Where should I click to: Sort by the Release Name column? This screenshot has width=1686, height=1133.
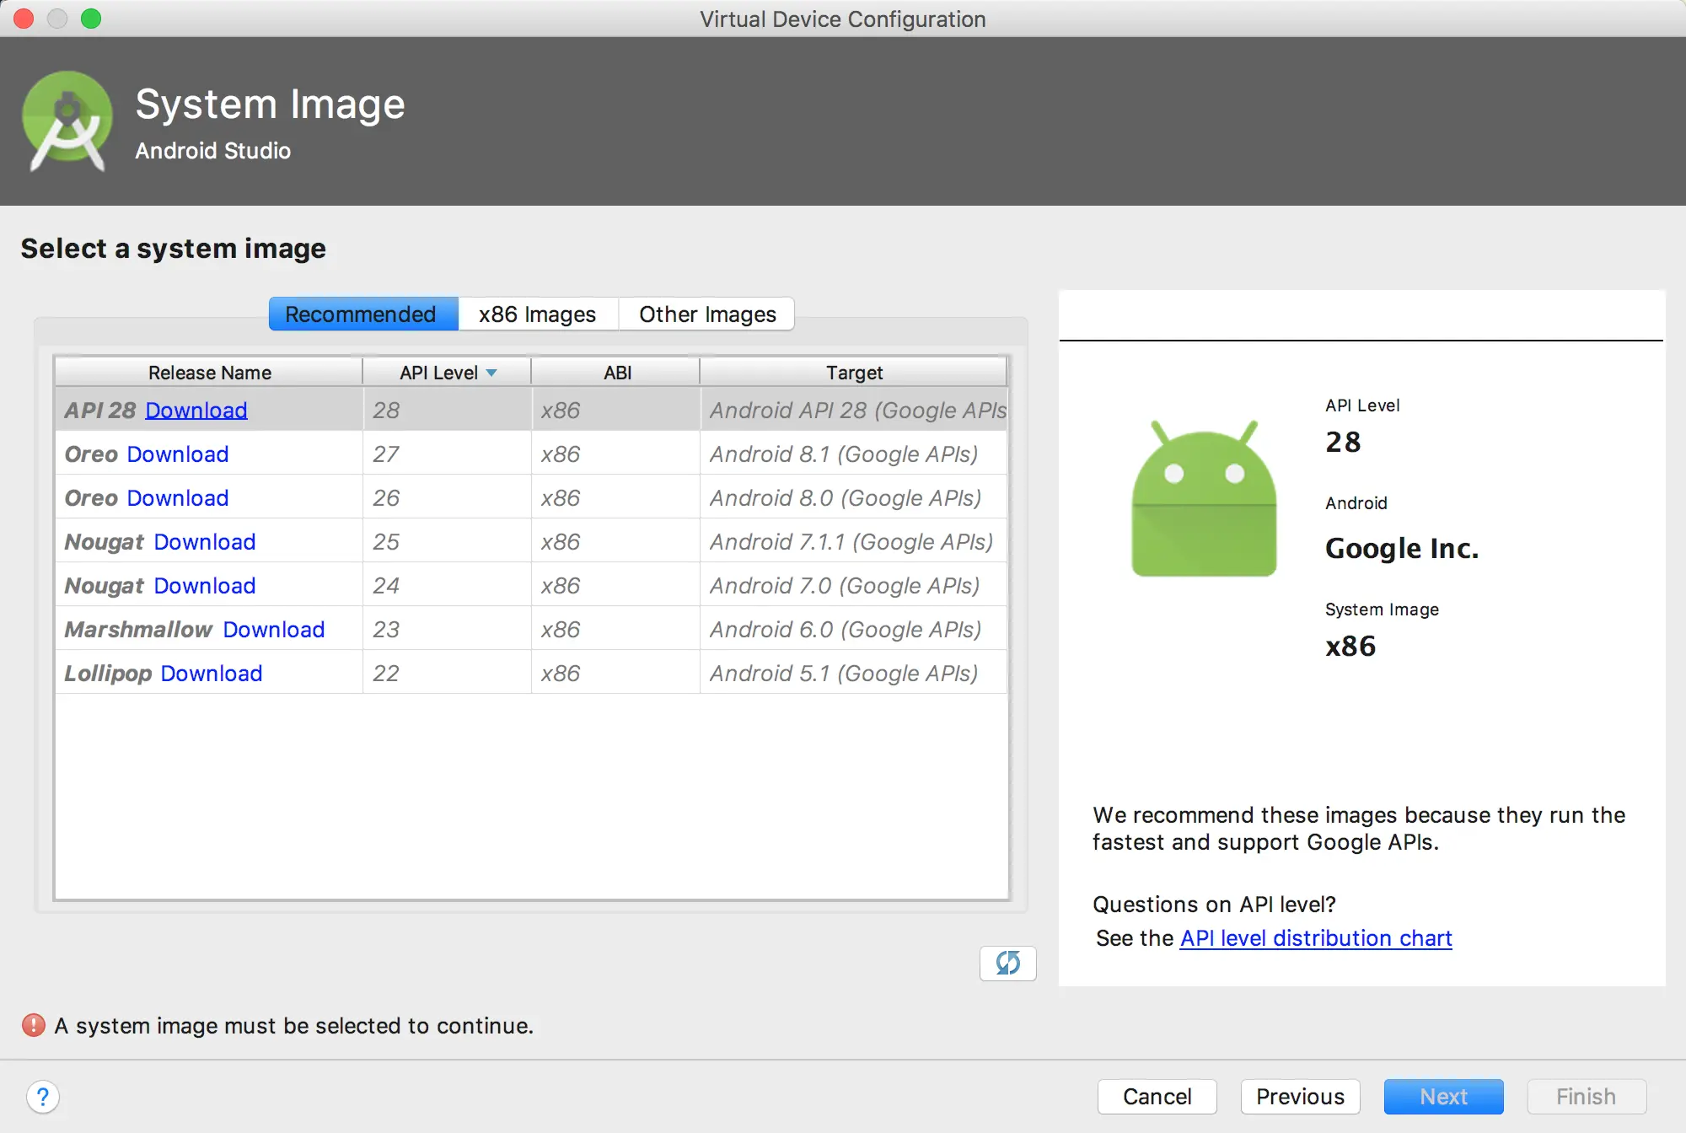[x=208, y=372]
